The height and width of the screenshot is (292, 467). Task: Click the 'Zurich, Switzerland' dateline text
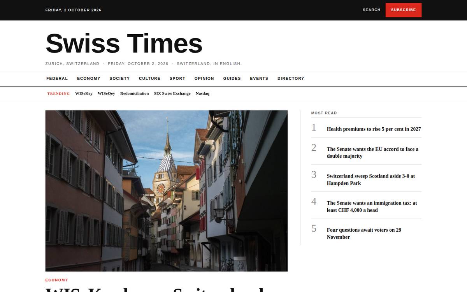point(72,63)
